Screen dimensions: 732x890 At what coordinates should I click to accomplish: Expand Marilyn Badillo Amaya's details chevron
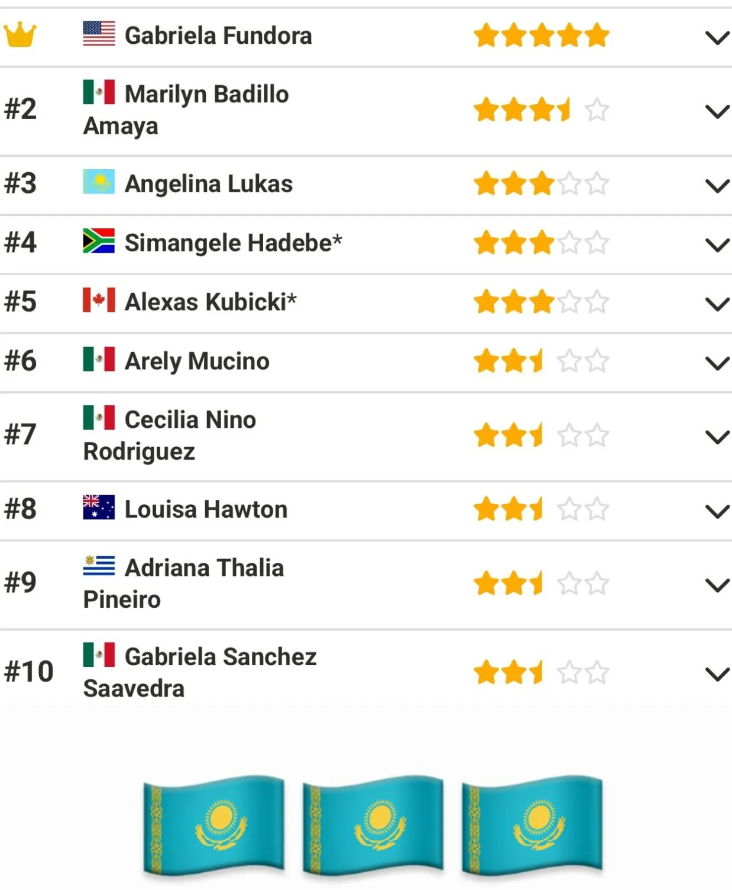(x=718, y=111)
